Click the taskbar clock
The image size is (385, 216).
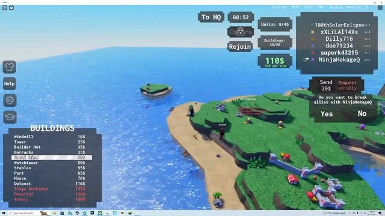coord(372,213)
